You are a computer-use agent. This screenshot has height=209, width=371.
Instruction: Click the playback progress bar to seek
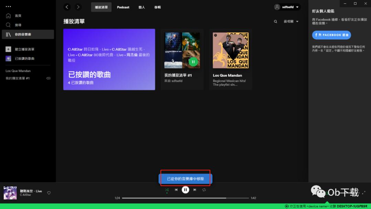pos(185,198)
